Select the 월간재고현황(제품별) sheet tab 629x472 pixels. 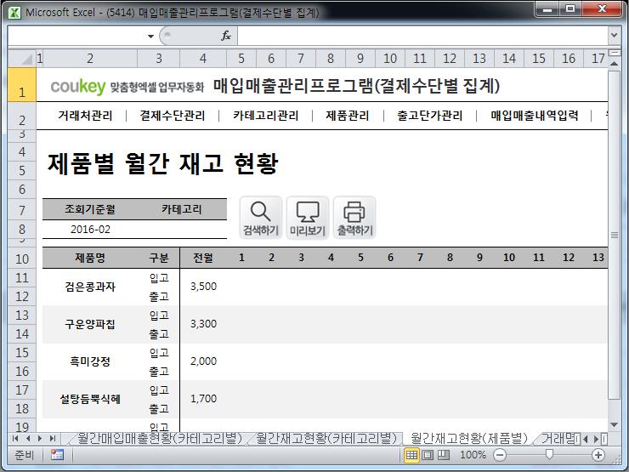click(x=468, y=438)
